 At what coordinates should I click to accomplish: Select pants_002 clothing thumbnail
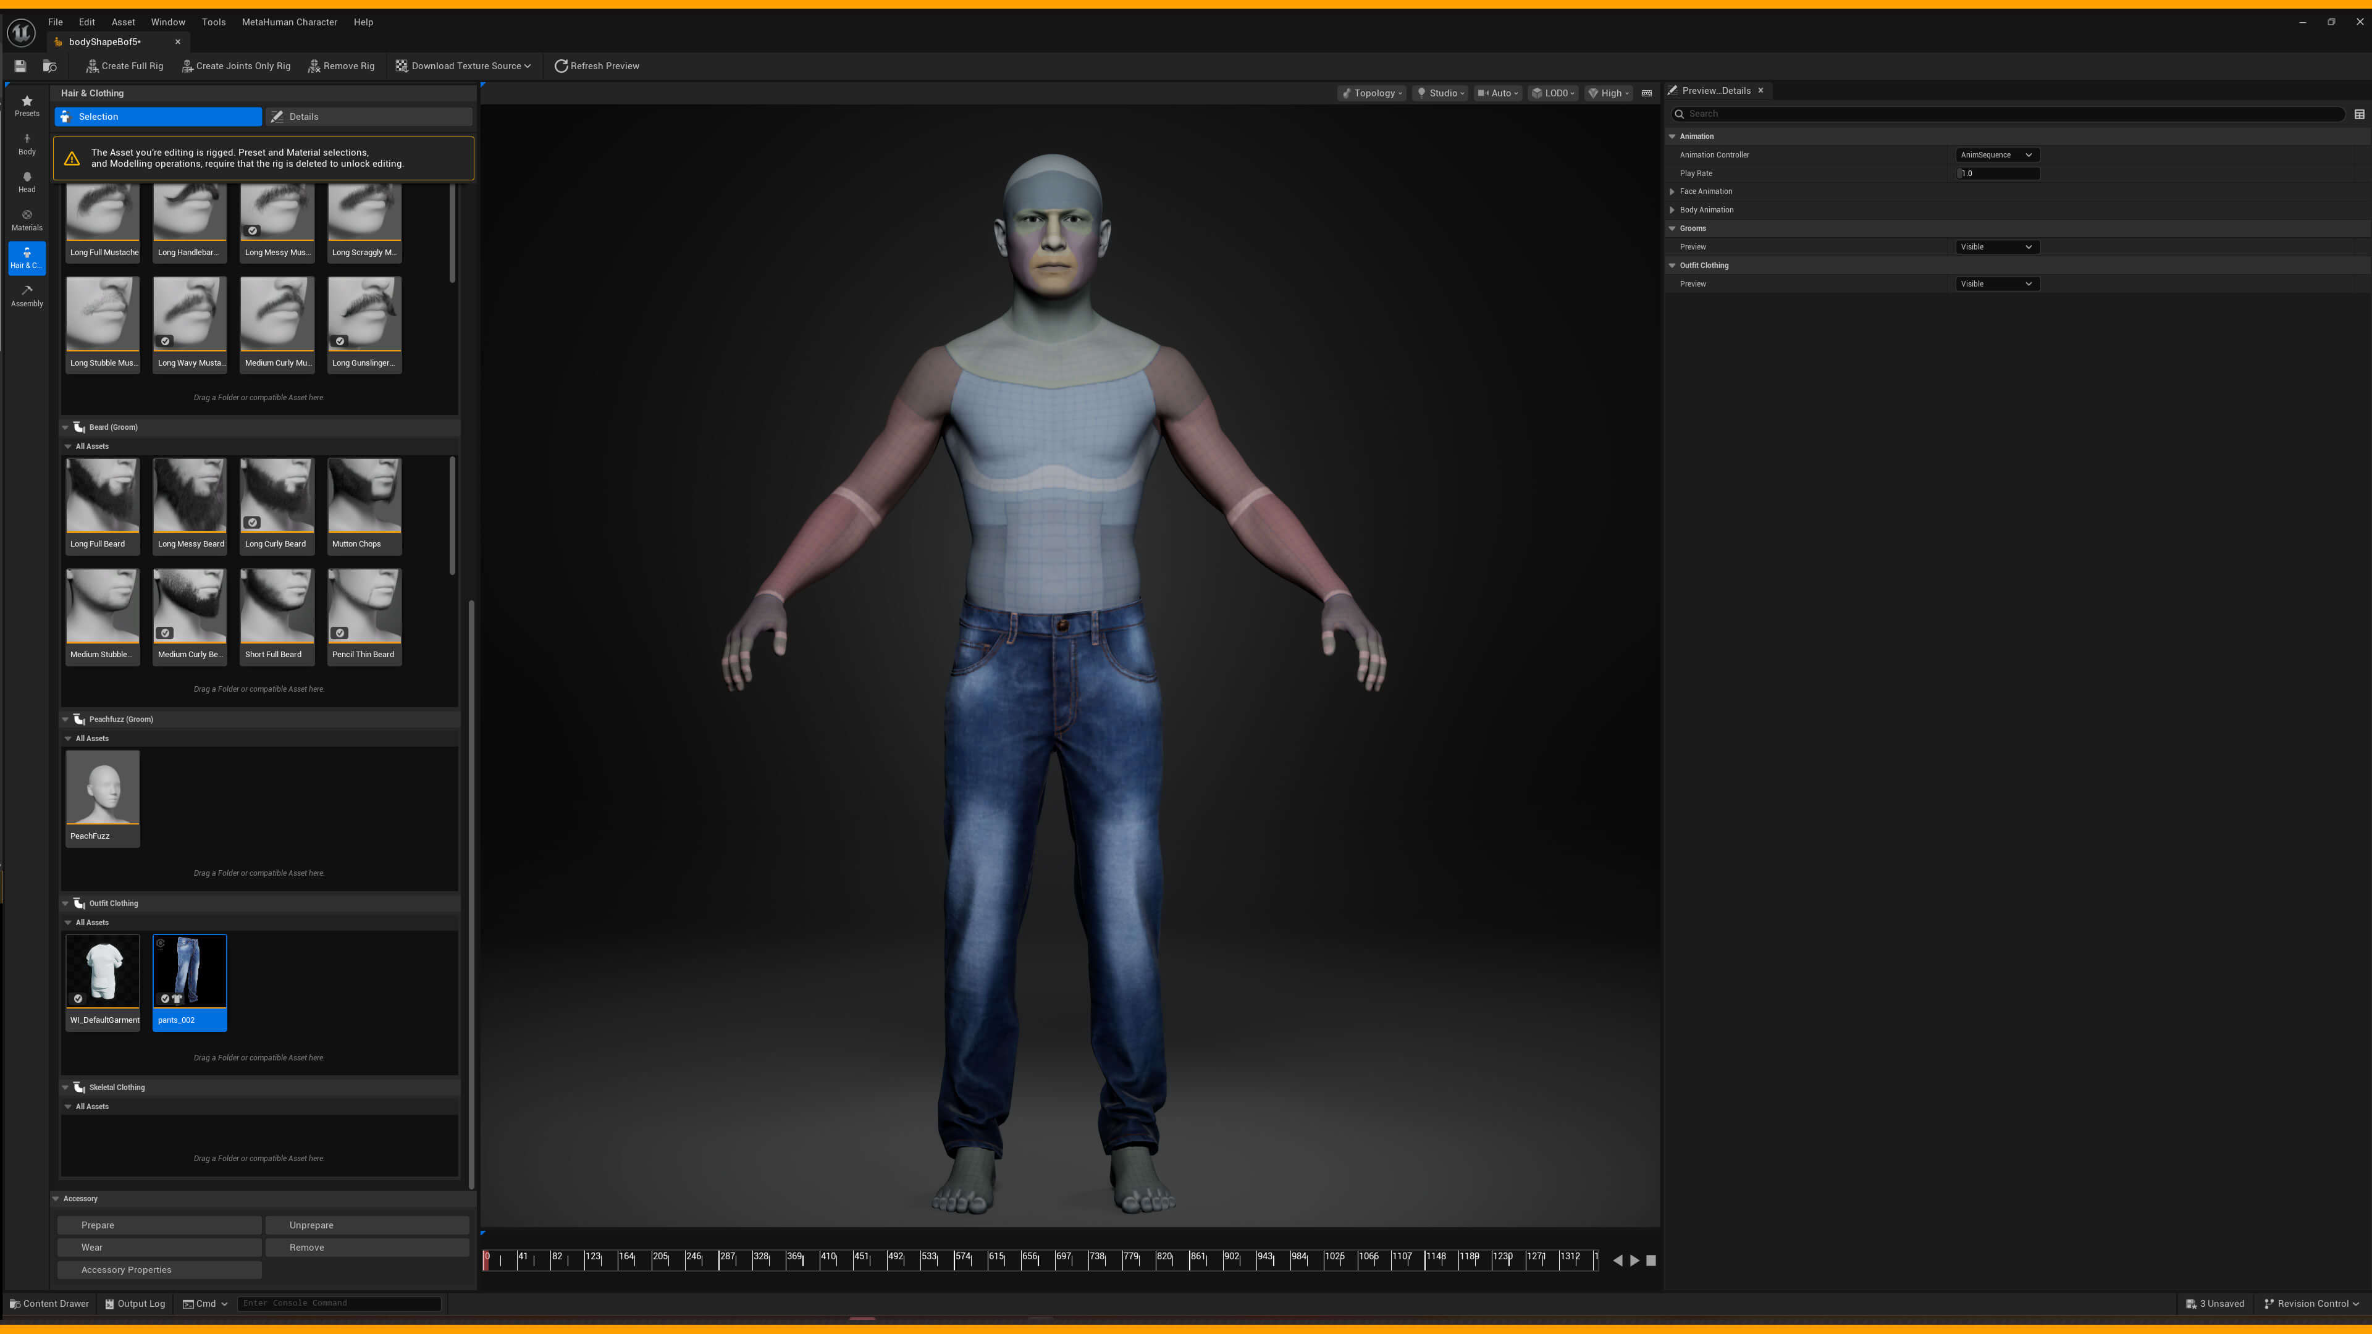tap(190, 981)
